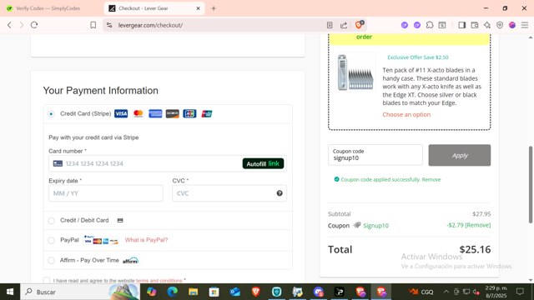Viewport: 534px width, 300px height.
Task: Open reader mode icon in address bar
Action: coord(330,25)
